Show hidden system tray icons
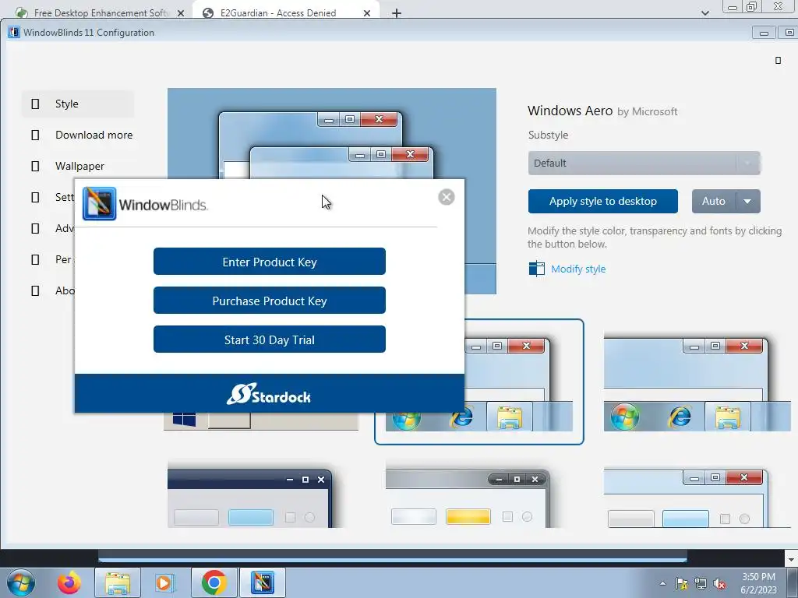The image size is (798, 598). [662, 583]
